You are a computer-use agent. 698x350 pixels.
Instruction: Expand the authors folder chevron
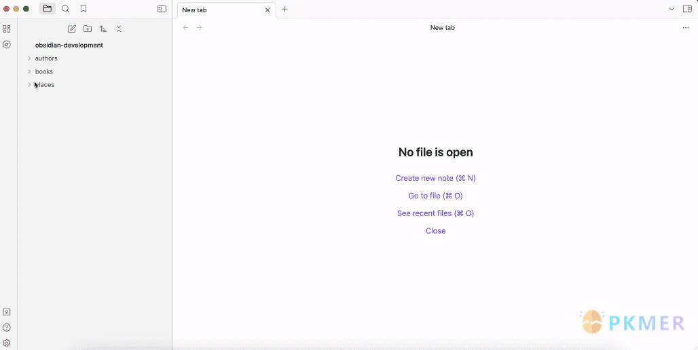coord(29,58)
